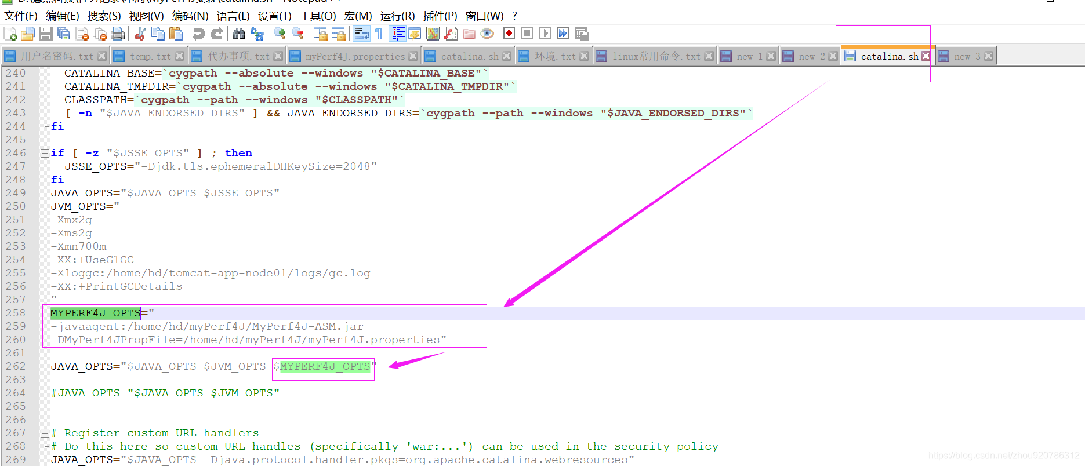Click the Copy toolbar icon

(x=158, y=34)
